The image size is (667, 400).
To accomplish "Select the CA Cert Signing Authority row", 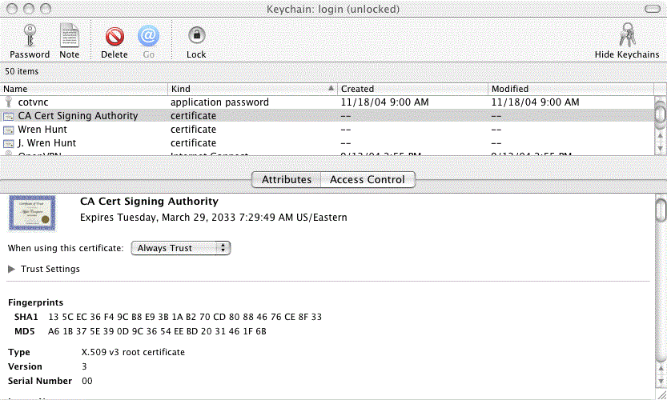I will coord(80,116).
